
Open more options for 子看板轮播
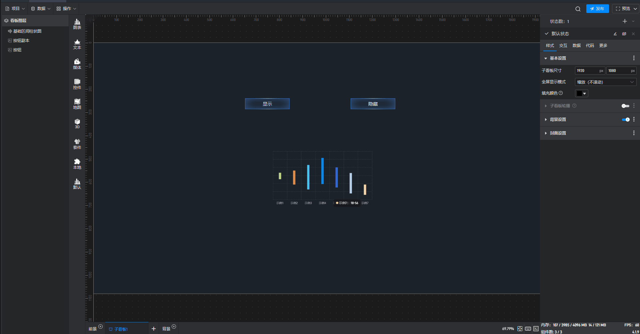[634, 106]
